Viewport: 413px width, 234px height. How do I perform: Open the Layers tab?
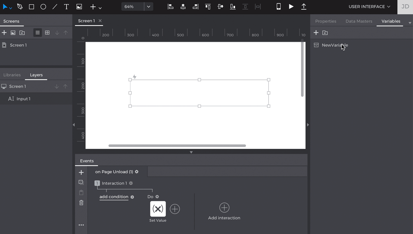(36, 75)
